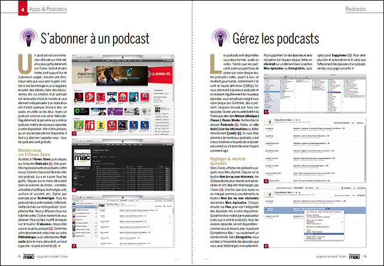Click the purple podcast icon beside "Gérez les podcasts"
Image resolution: width=384 pixels, height=266 pixels.
pyautogui.click(x=210, y=39)
